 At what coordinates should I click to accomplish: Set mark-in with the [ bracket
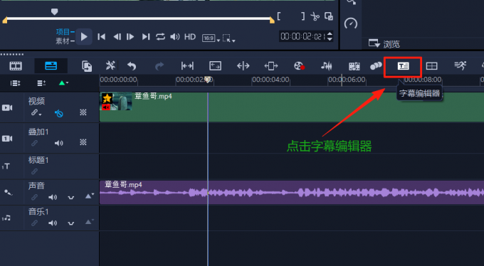tap(279, 16)
